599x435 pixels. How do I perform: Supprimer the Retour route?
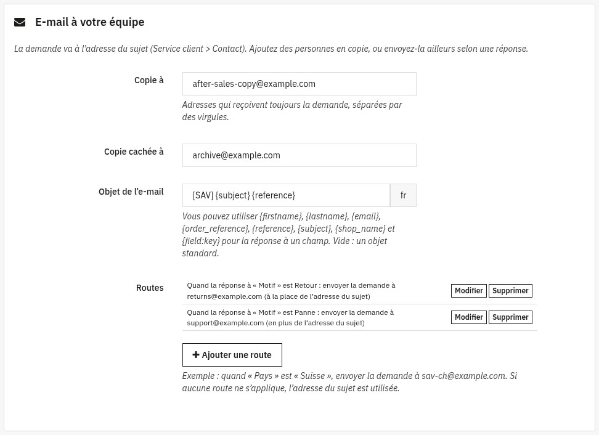(510, 291)
